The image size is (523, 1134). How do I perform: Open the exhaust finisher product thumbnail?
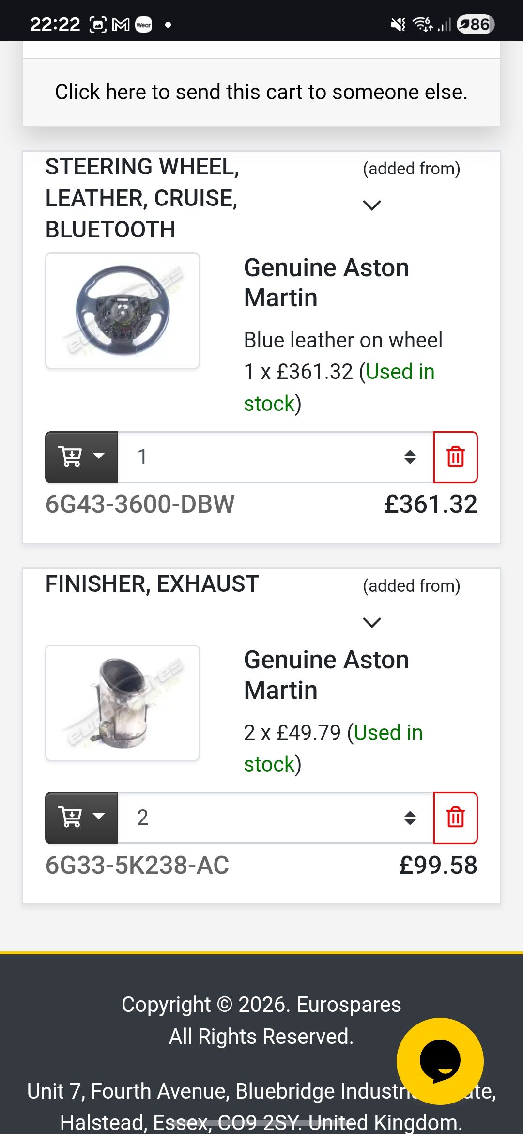tap(123, 703)
